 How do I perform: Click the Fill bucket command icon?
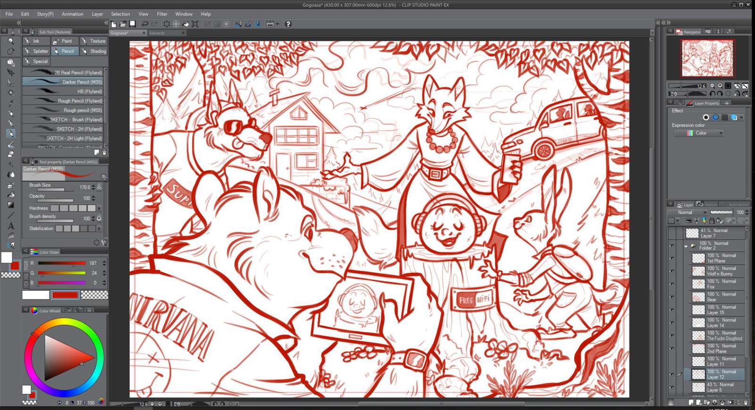(x=185, y=24)
